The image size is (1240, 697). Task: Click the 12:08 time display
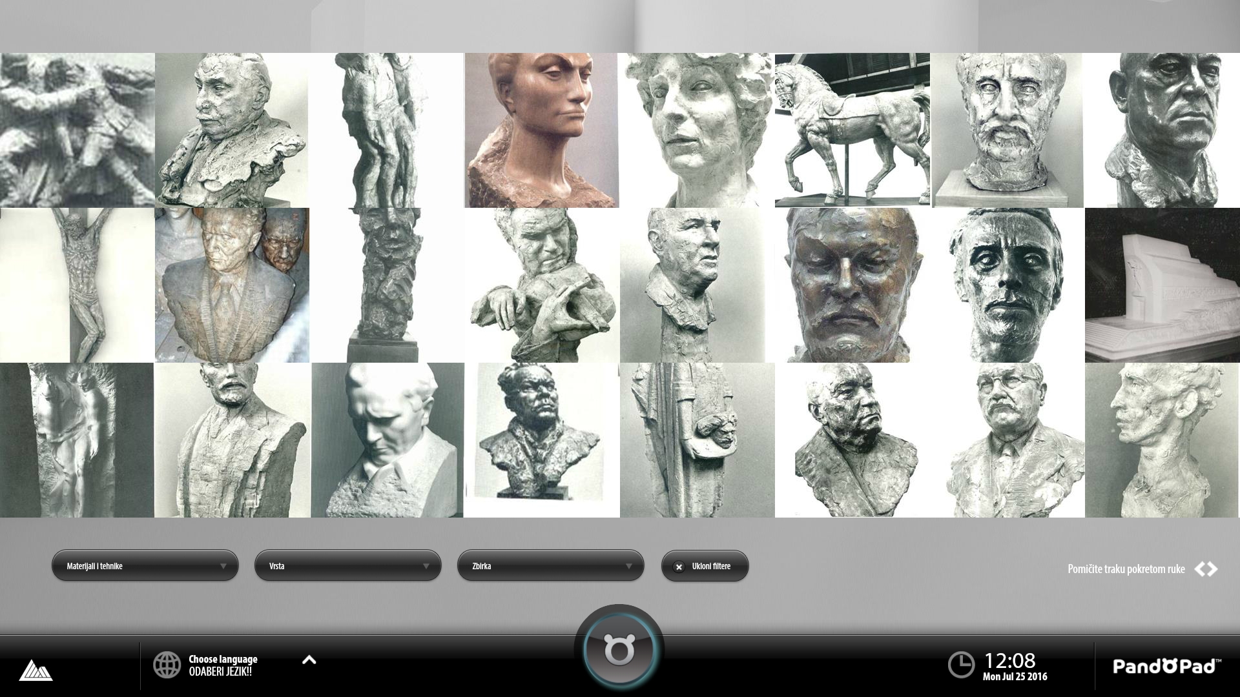1009,660
